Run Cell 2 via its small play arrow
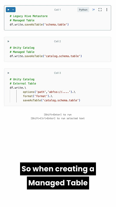Screen dimensions: 116x207 (x=8, y=41)
